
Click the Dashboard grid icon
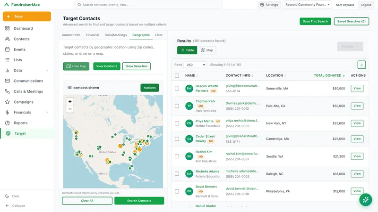tap(8, 28)
